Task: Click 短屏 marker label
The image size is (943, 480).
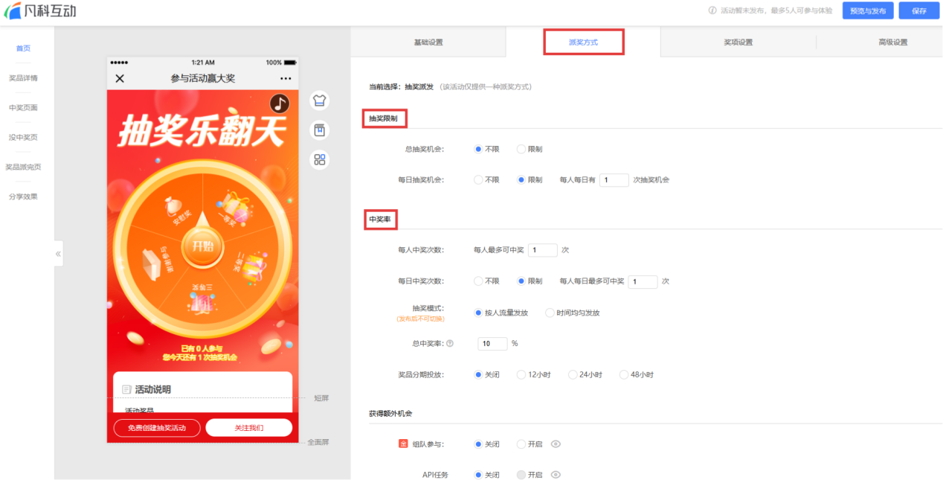Action: click(321, 399)
